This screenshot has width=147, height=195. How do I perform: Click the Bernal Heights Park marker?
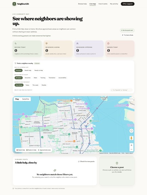click(x=77, y=147)
